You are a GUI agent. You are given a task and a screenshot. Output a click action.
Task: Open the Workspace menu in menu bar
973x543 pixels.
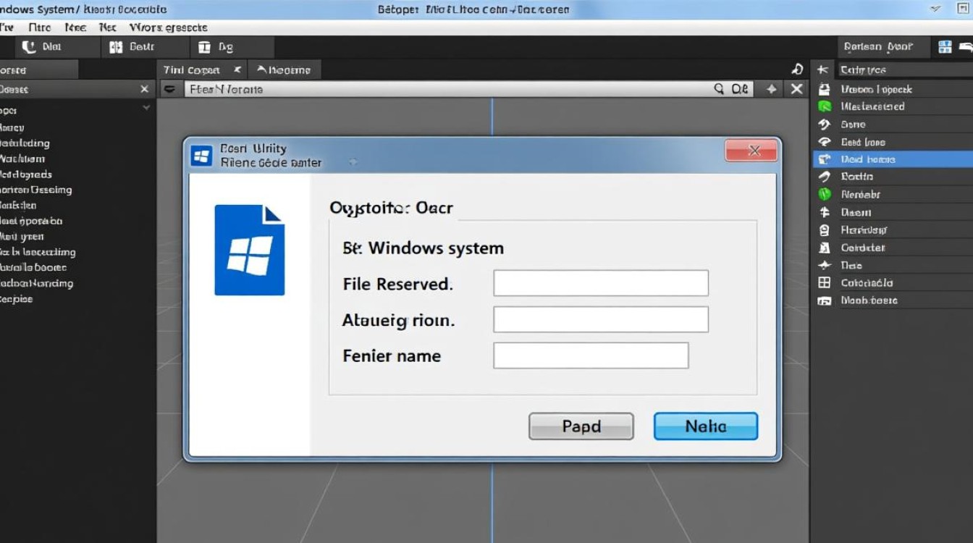pyautogui.click(x=168, y=28)
